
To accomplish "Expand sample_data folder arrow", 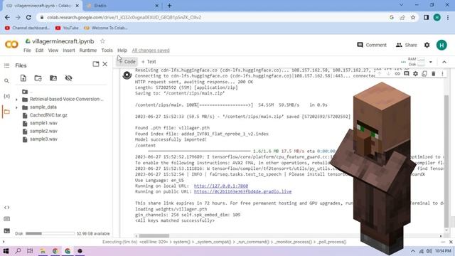I will tap(16, 107).
